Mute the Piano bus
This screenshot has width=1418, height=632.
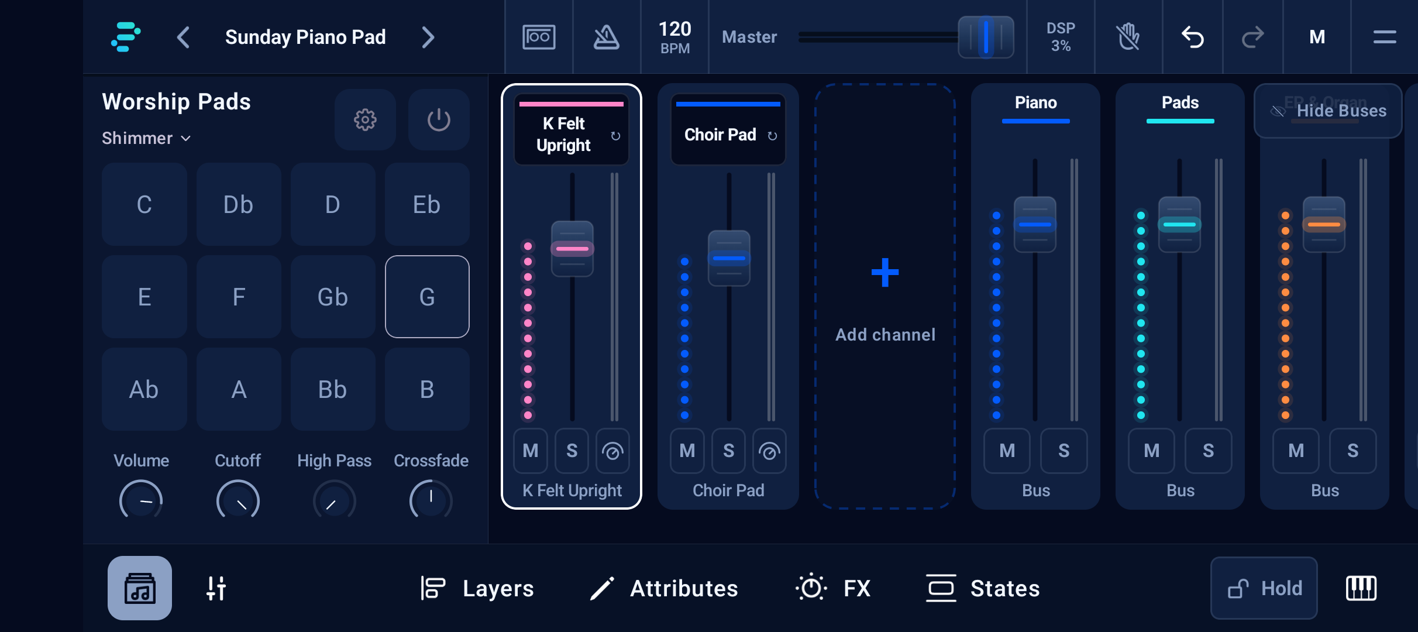1007,451
